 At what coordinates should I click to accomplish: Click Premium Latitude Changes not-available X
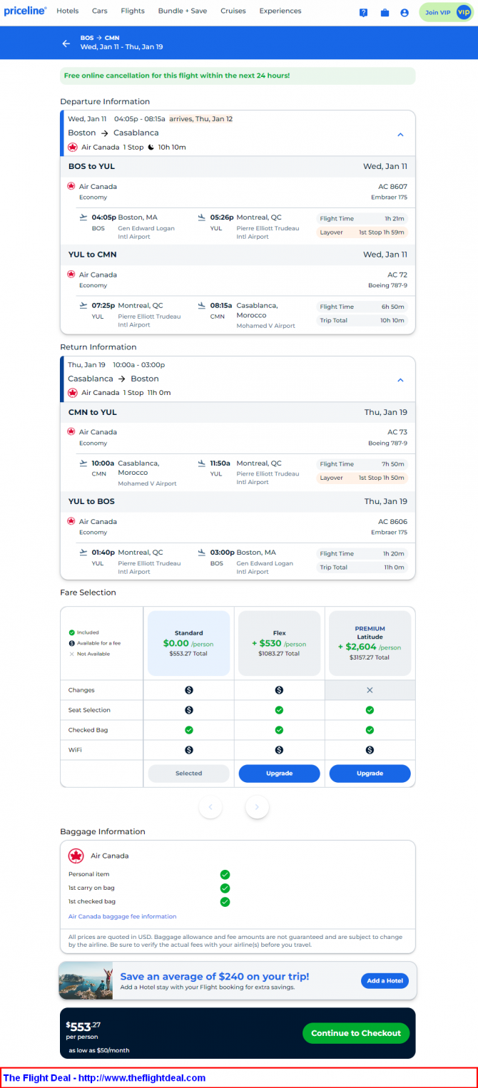tap(370, 690)
